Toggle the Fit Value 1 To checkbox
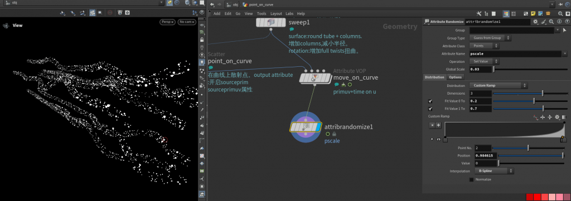 430,109
